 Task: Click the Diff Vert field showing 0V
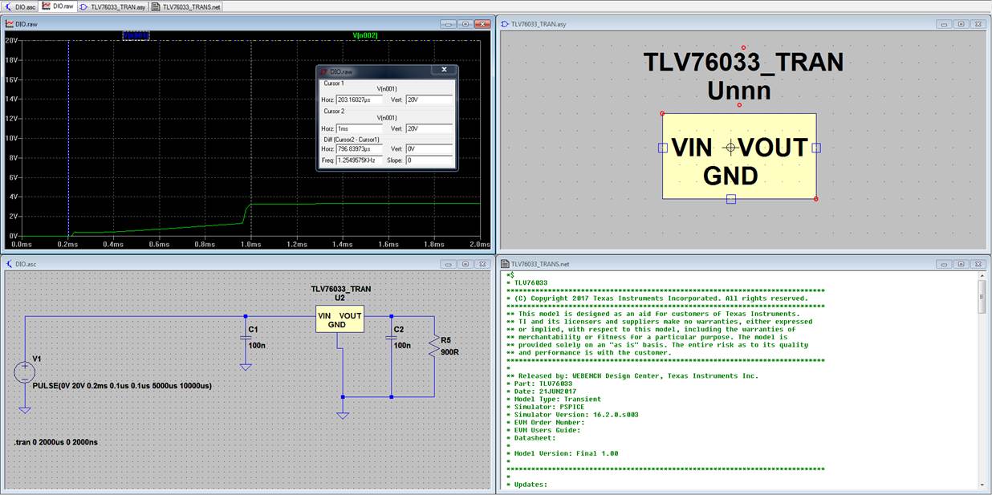pos(429,149)
